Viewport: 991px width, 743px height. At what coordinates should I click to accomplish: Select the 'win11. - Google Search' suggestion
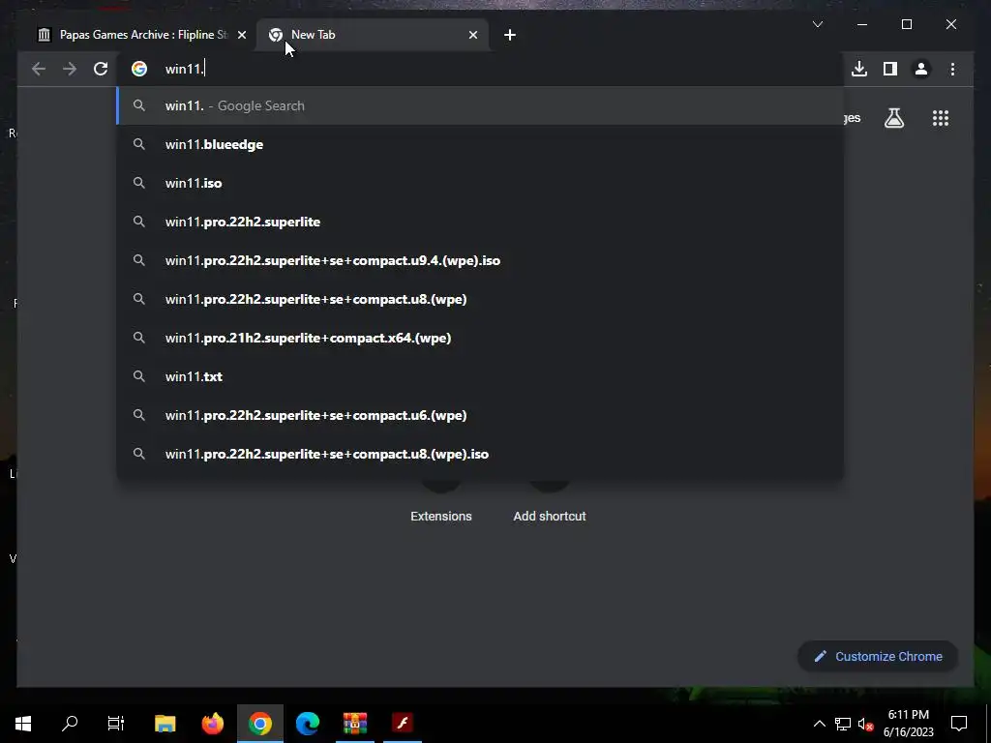pyautogui.click(x=480, y=105)
